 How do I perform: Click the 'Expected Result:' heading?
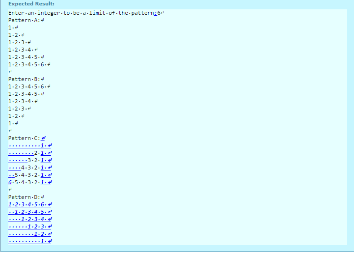pyautogui.click(x=31, y=4)
